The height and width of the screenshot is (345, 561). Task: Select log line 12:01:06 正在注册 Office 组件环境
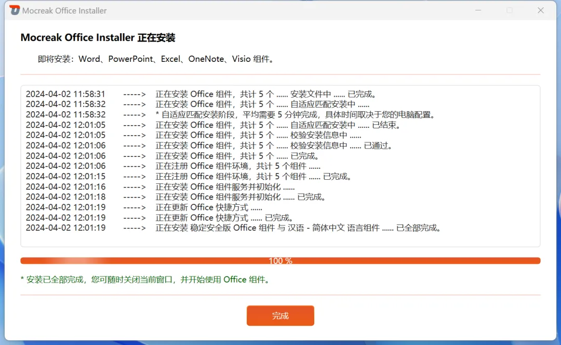(173, 166)
